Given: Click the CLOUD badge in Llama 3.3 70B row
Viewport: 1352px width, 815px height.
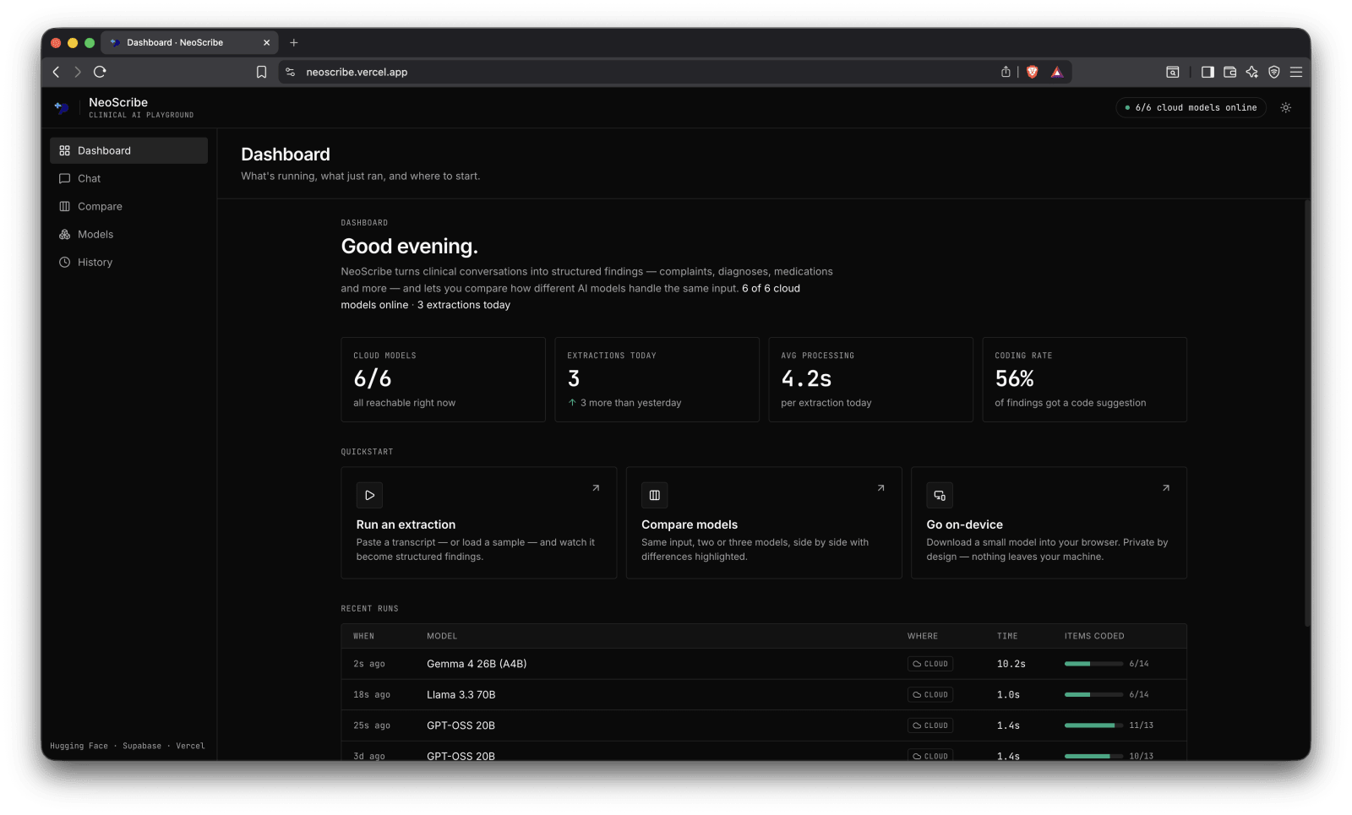Looking at the screenshot, I should pos(930,694).
